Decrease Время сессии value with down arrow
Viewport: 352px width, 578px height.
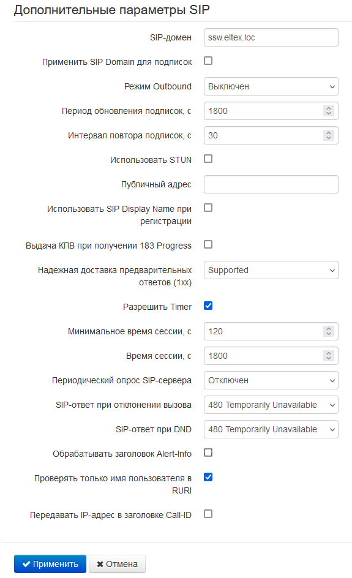[329, 359]
